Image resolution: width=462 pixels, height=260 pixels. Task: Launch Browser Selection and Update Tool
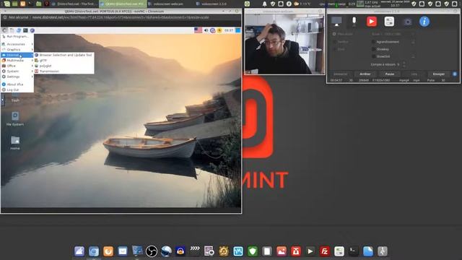point(64,55)
